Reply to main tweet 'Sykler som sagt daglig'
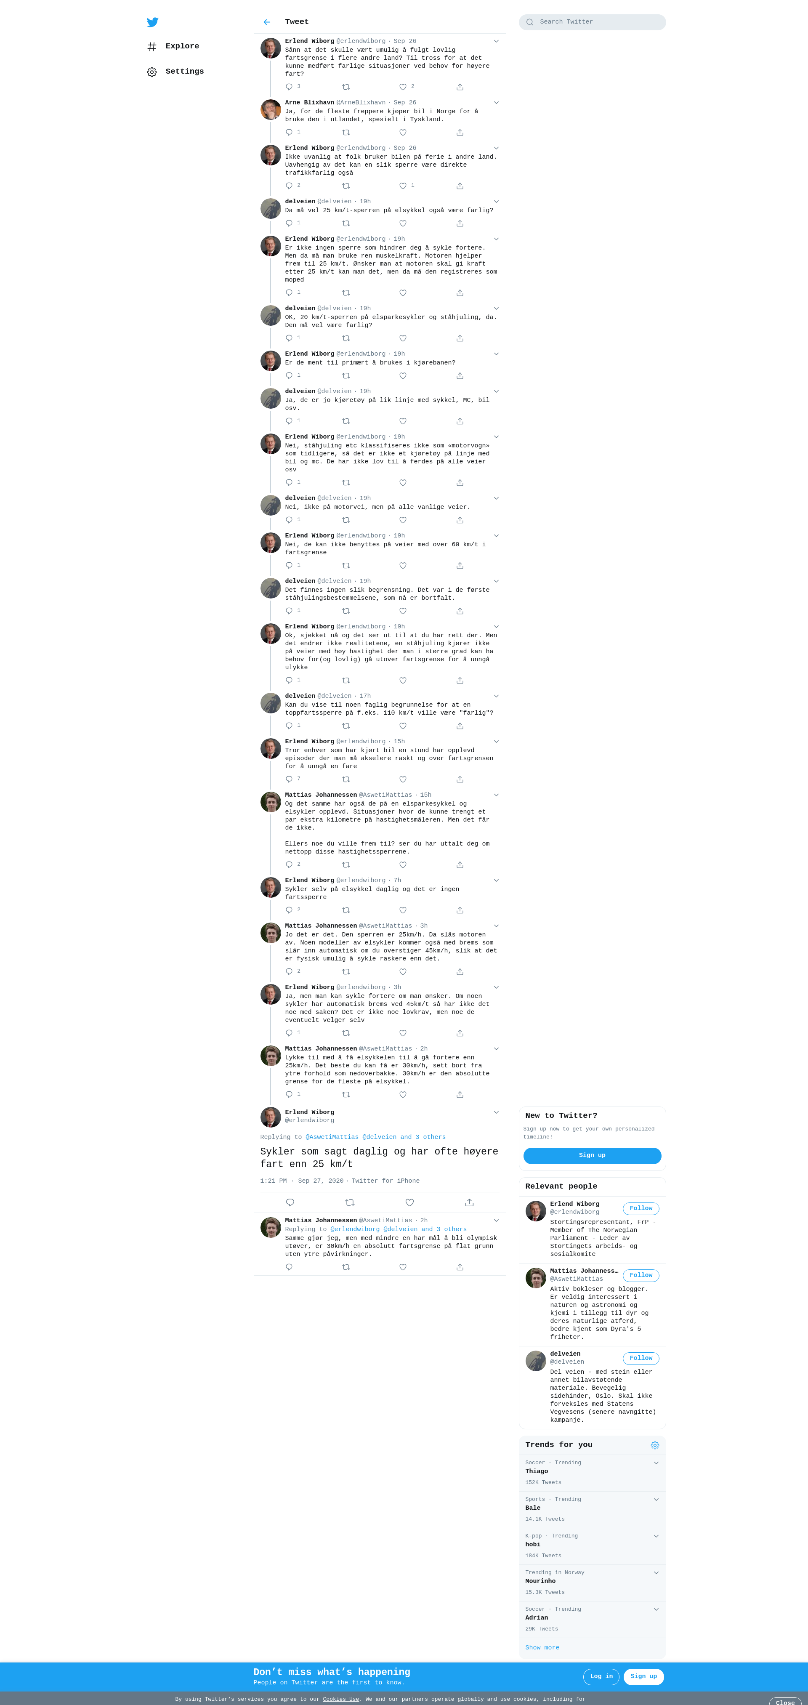Image resolution: width=808 pixels, height=1705 pixels. coord(290,1202)
